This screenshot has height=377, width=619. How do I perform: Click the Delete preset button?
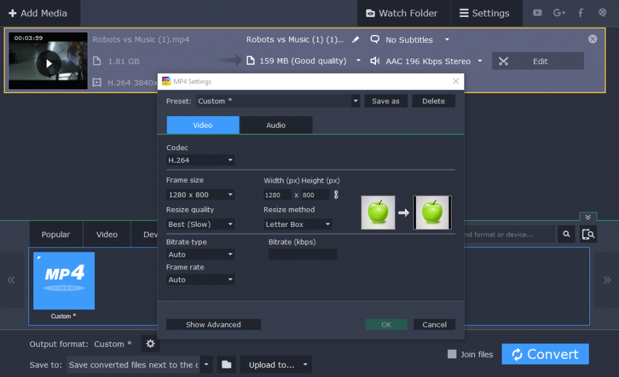coord(433,101)
